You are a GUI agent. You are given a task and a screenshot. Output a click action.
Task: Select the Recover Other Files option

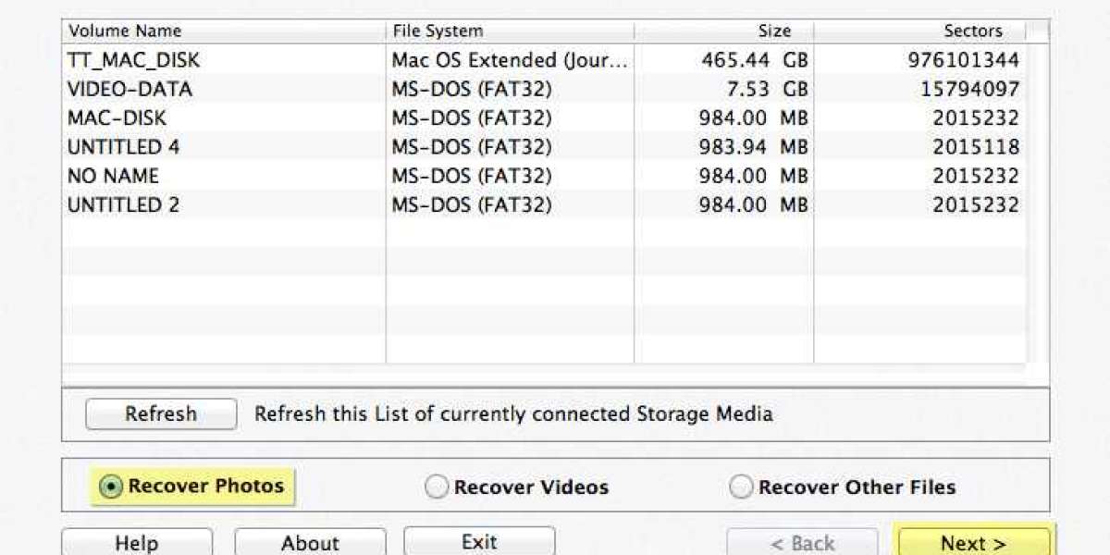point(740,485)
